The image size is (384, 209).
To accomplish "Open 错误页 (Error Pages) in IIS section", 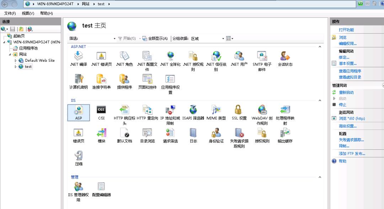I will (x=78, y=134).
